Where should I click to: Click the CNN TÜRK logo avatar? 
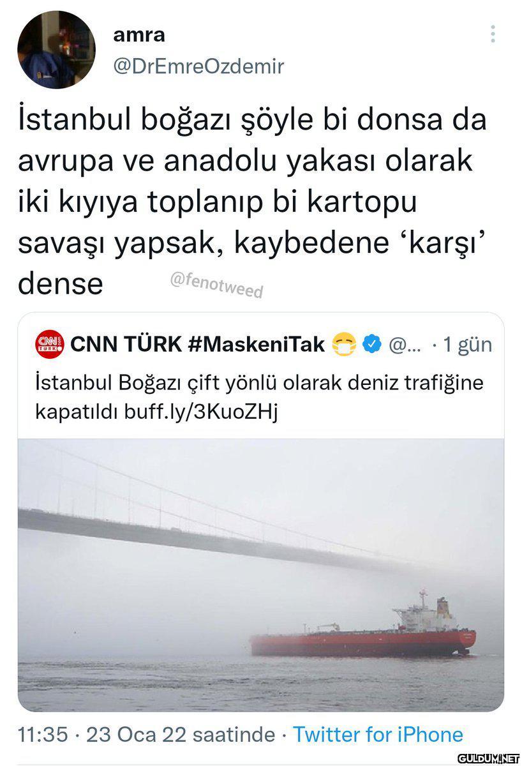pos(49,345)
